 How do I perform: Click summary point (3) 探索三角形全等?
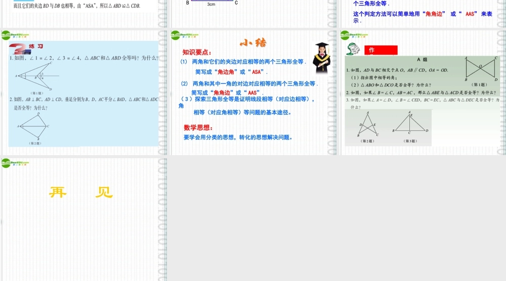pyautogui.click(x=247, y=106)
